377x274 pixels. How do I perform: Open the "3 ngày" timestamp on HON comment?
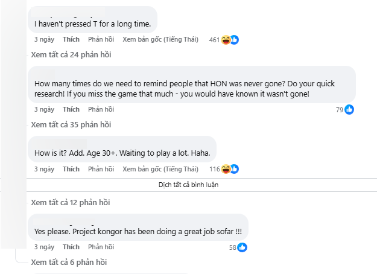[x=44, y=109]
